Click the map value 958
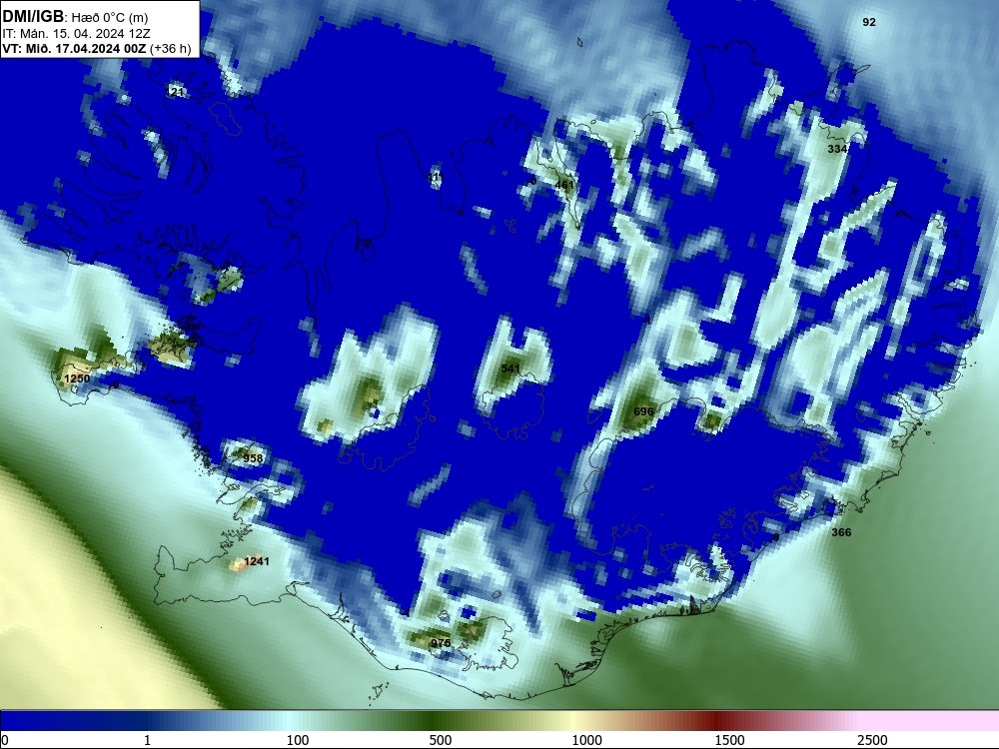Viewport: 999px width, 749px height. tap(253, 458)
